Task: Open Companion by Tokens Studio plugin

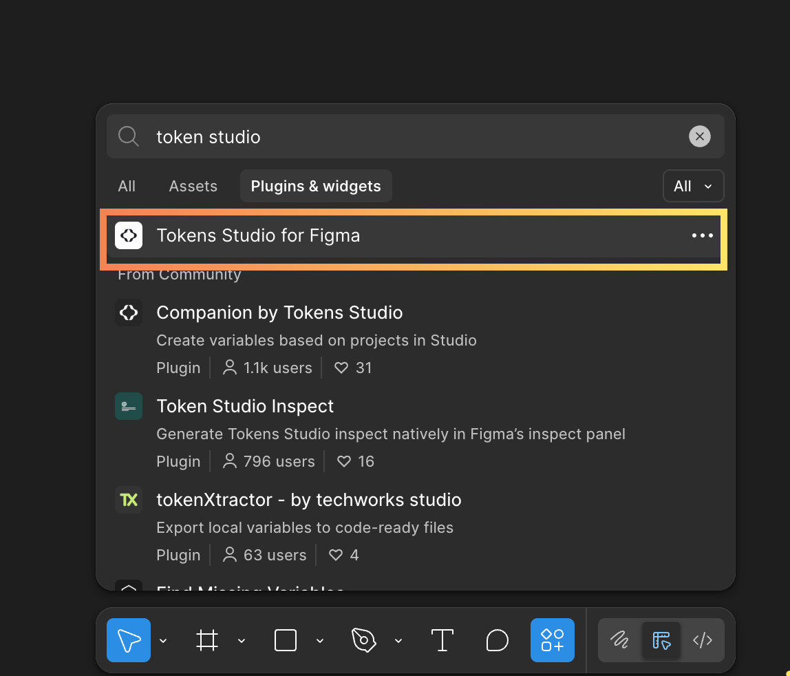Action: (x=279, y=313)
